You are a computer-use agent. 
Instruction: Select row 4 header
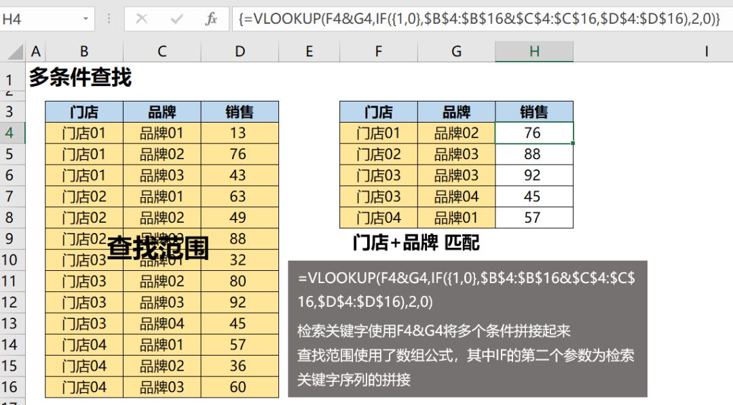13,133
